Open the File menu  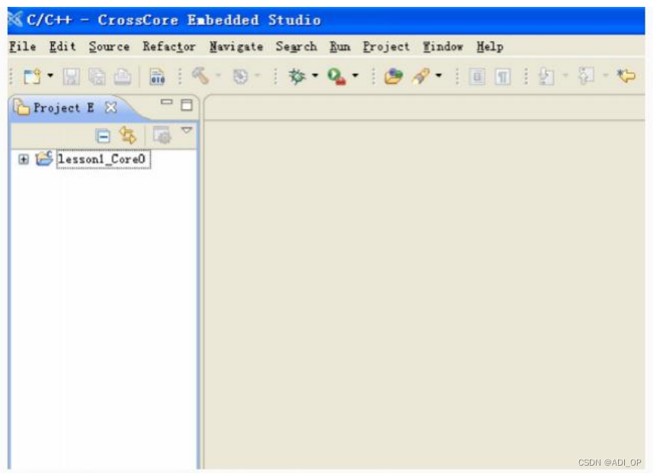tap(23, 46)
